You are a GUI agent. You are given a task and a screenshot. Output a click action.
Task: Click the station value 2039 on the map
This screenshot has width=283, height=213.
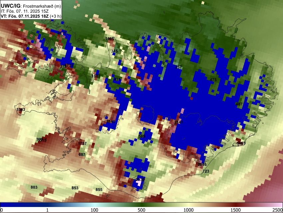[140, 180]
